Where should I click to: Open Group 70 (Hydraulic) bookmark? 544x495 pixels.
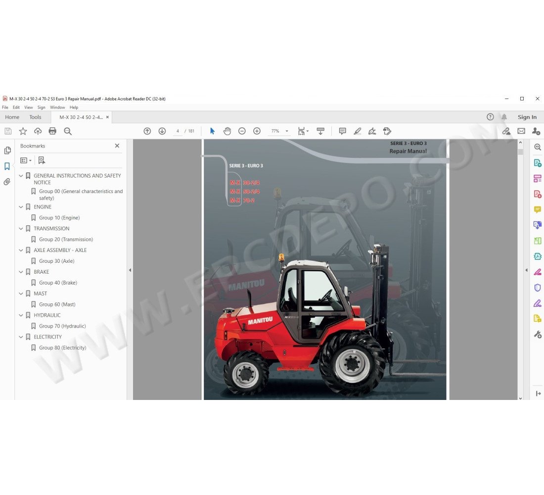(62, 326)
